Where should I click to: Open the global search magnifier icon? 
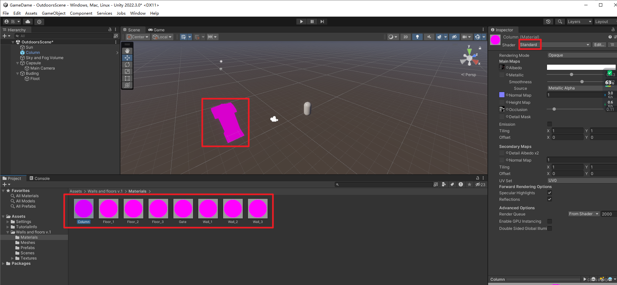click(x=560, y=22)
